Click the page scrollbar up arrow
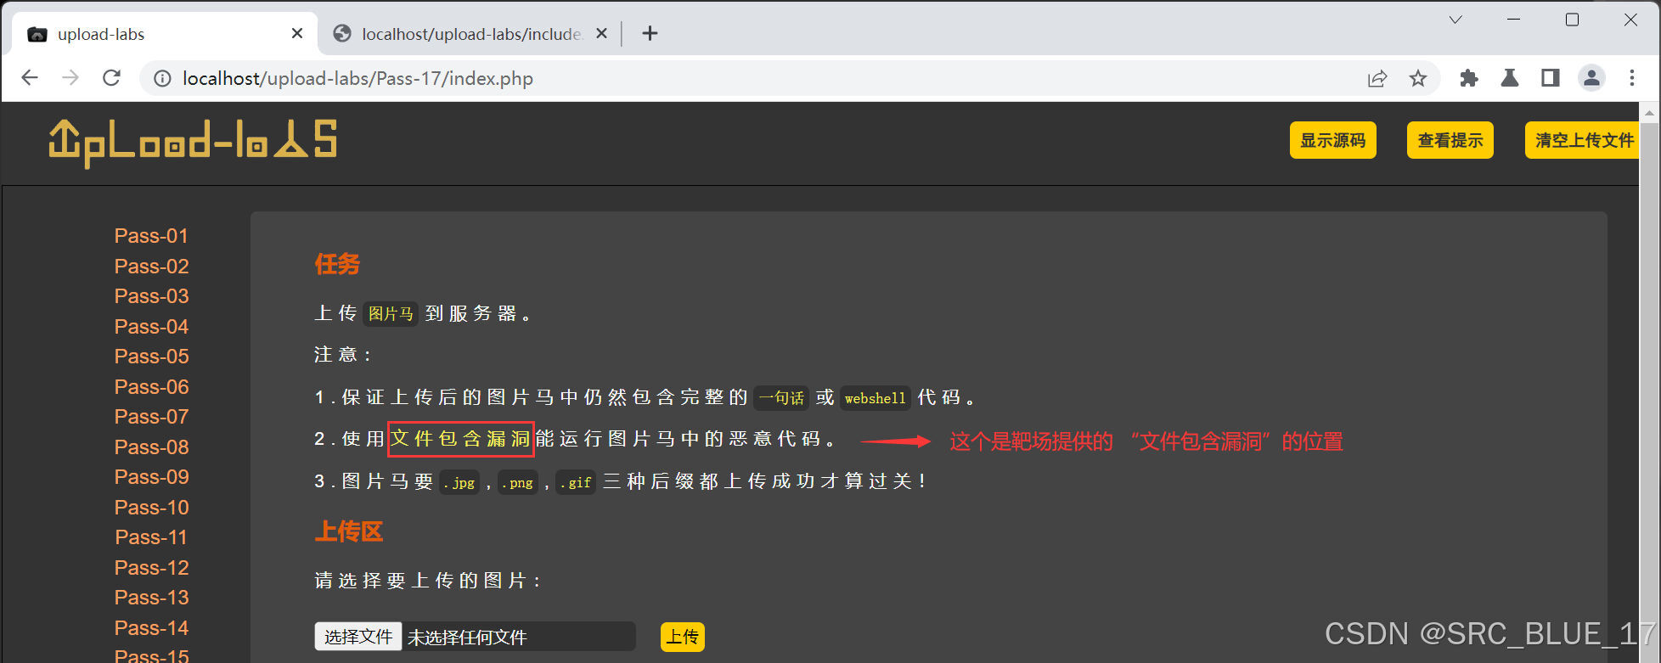1661x663 pixels. click(1649, 112)
